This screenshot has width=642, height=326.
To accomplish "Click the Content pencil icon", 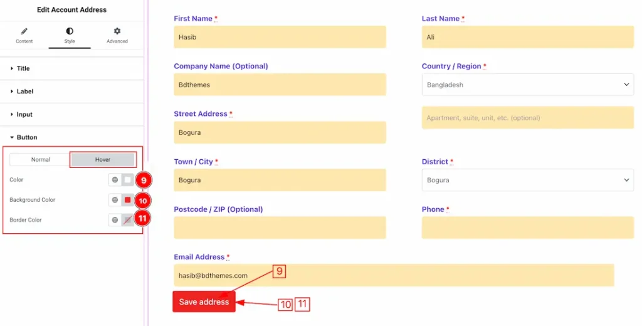I will (x=24, y=31).
